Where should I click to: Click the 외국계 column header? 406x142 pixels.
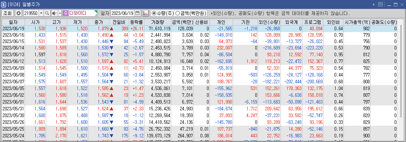pos(292,22)
